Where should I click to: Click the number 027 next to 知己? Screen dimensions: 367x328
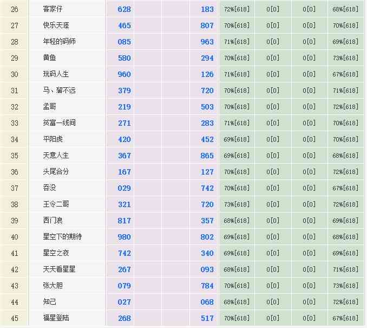(124, 302)
